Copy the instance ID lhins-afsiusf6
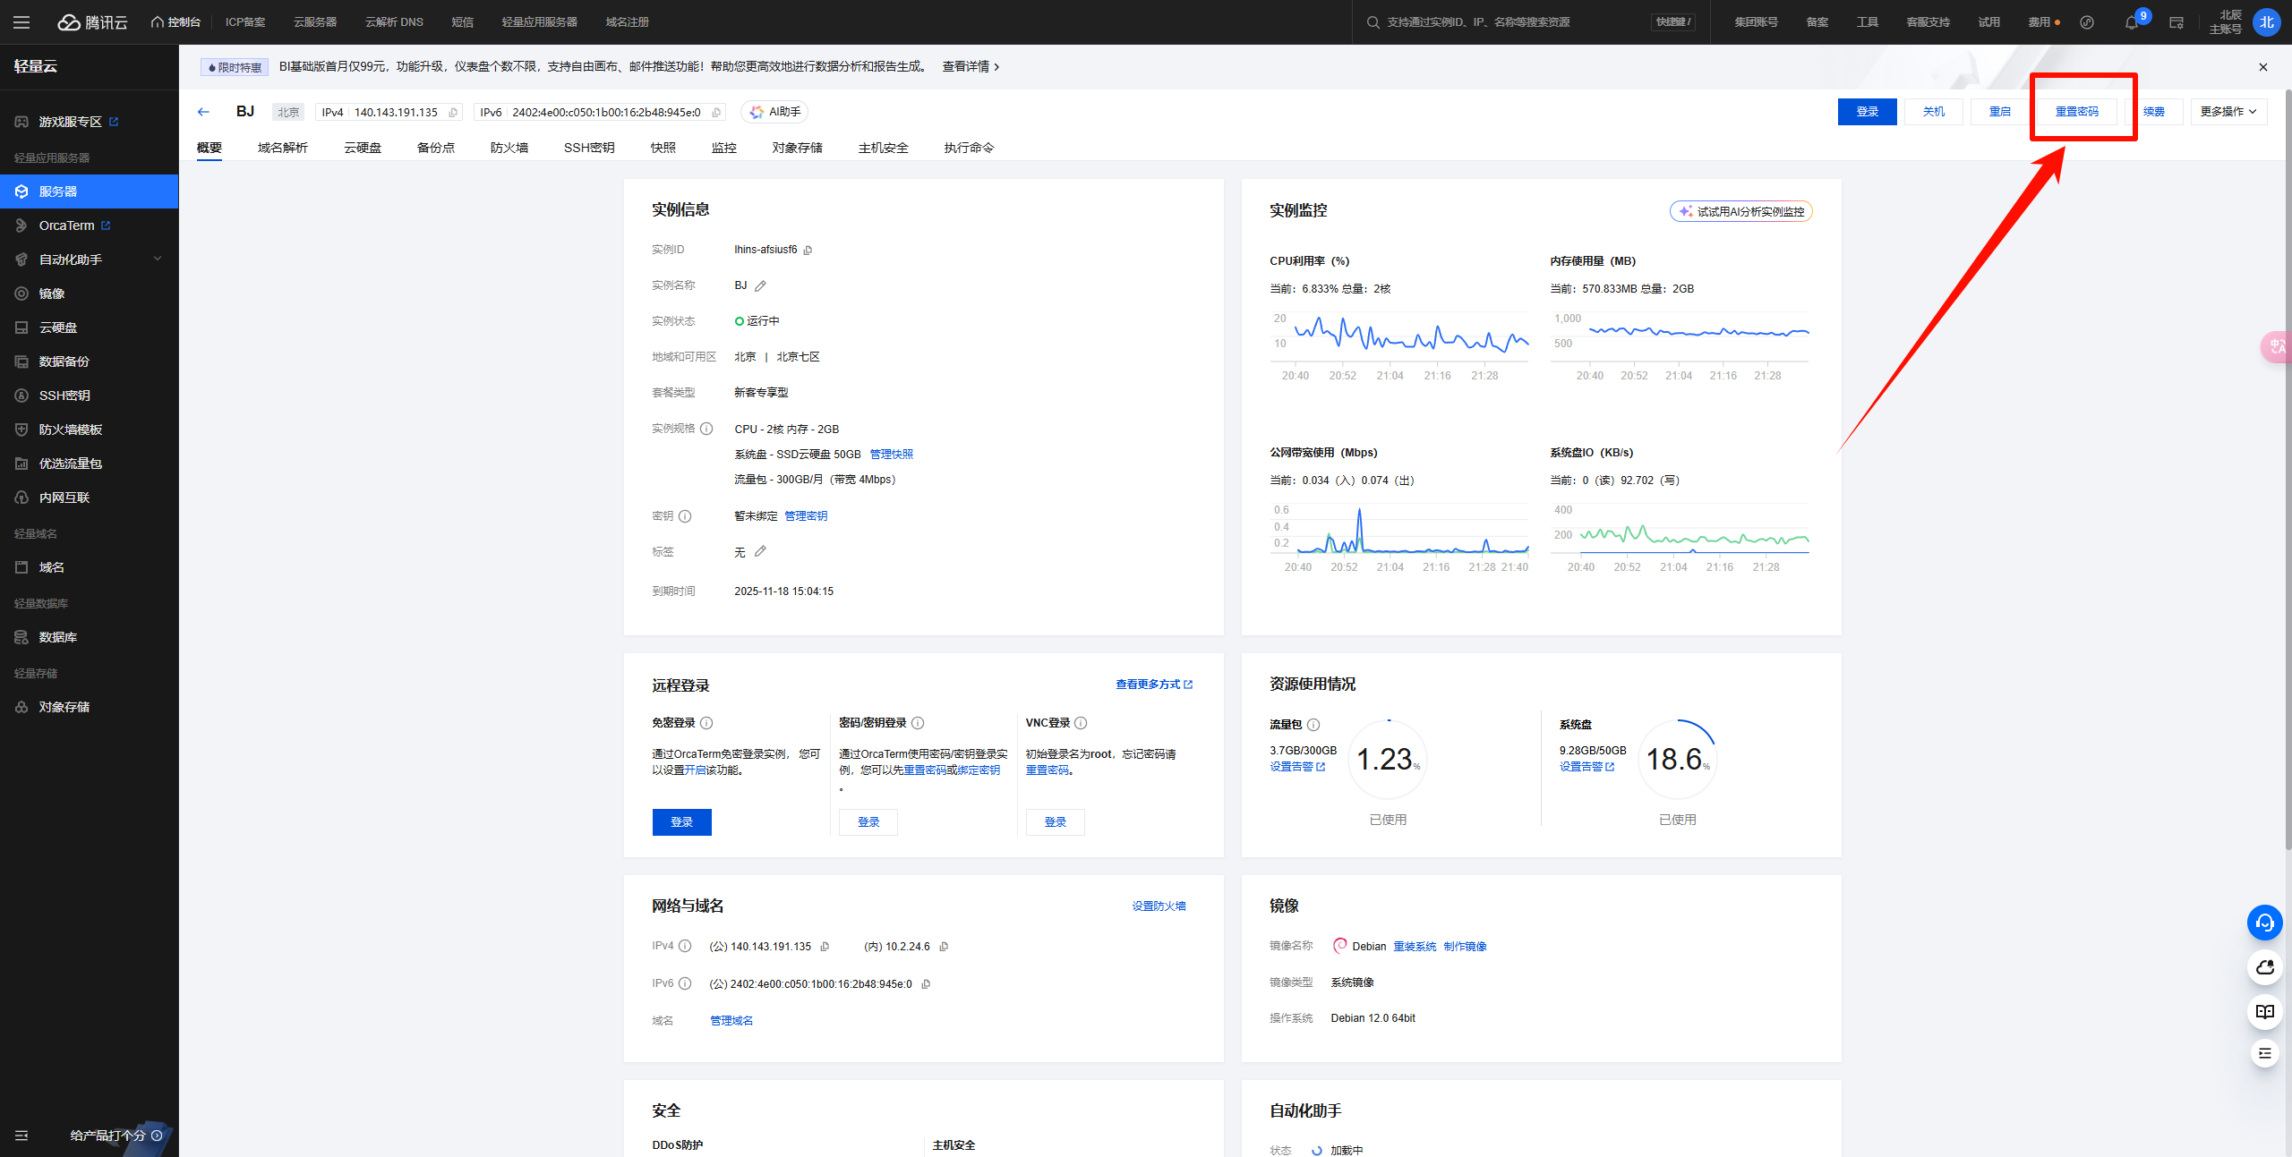2292x1157 pixels. pyautogui.click(x=808, y=251)
